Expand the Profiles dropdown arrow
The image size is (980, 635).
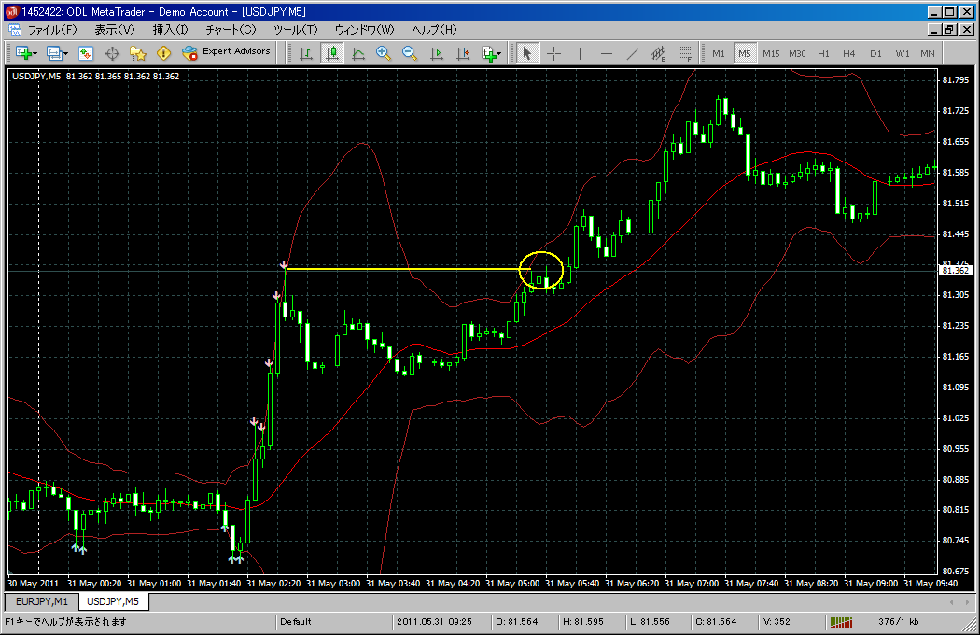(x=64, y=54)
